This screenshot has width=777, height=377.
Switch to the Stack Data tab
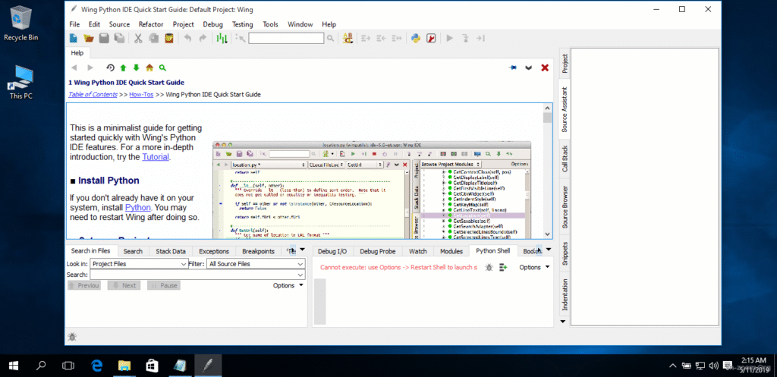pos(171,251)
